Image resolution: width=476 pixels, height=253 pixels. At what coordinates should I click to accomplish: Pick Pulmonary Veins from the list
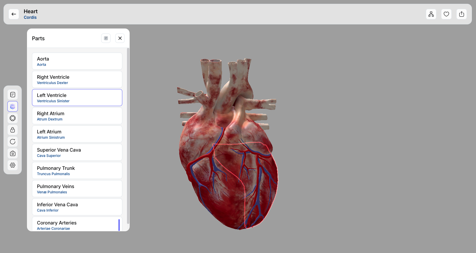point(77,189)
